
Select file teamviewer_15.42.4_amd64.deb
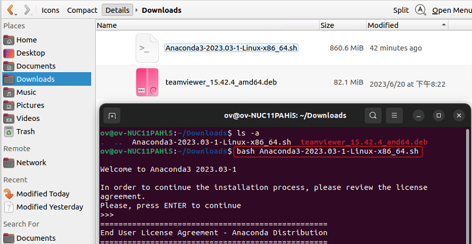click(x=221, y=82)
